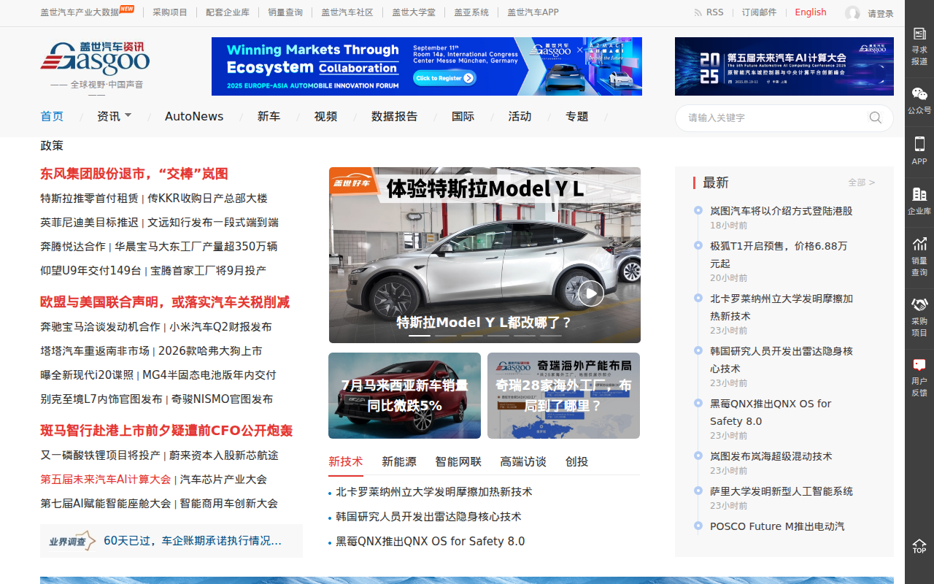The height and width of the screenshot is (584, 934).
Task: Open the 盖亚系统 top link
Action: (471, 12)
